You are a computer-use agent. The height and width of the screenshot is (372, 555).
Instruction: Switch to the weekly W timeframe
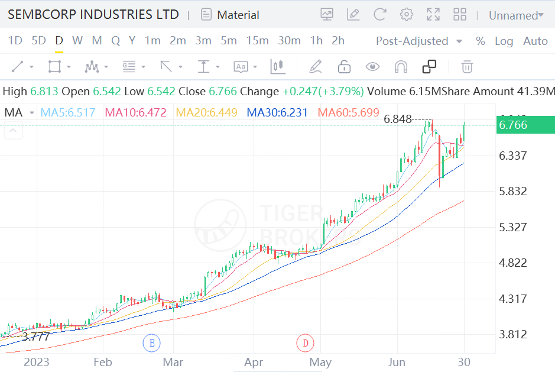(x=77, y=41)
